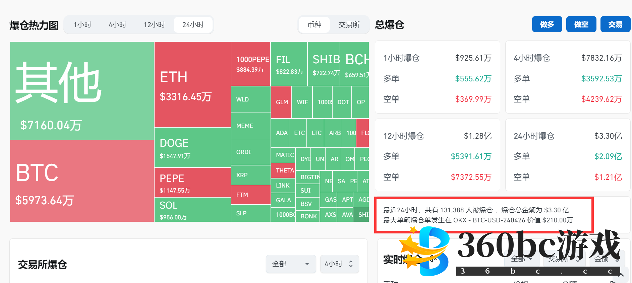
Task: Click the 1000PEPE heatmap tile
Action: point(250,64)
